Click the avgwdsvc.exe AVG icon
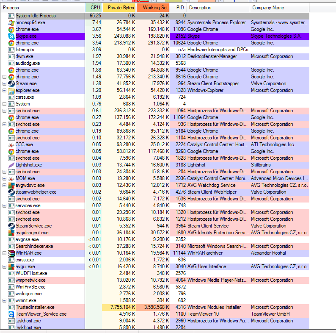This screenshot has width=336, height=333. (11, 186)
